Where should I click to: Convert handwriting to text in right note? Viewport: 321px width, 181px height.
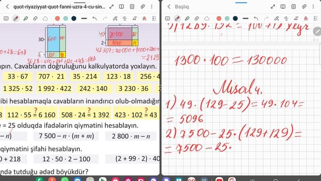[296, 19]
